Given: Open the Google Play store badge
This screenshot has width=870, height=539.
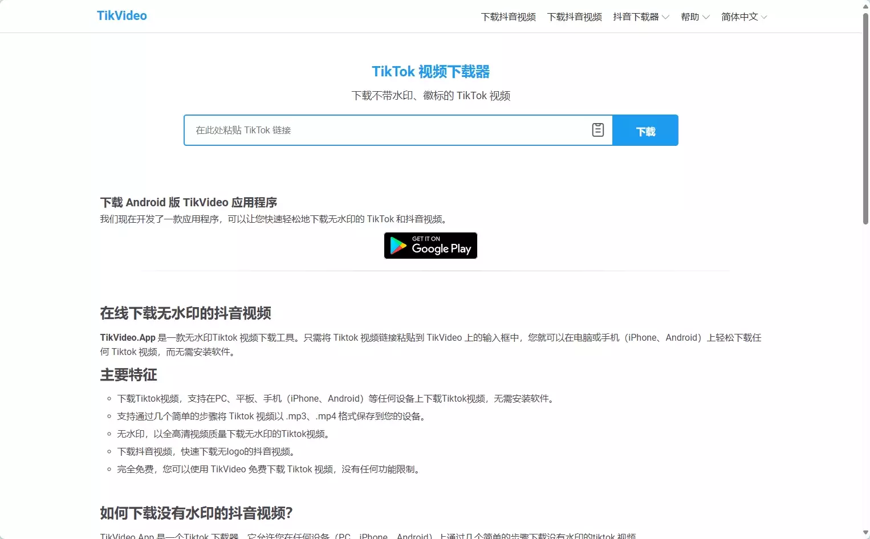Looking at the screenshot, I should coord(430,246).
